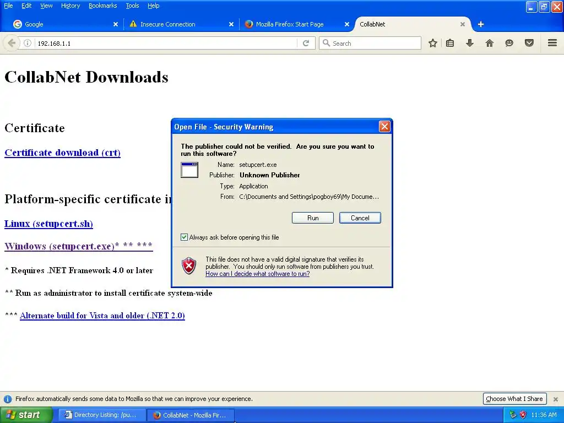Click the Firefox back arrow button

point(11,43)
